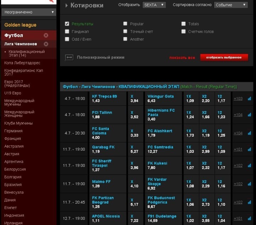This screenshot has height=225, width=256.
Task: Click Полноэкранный режим label
Action: 101,57
